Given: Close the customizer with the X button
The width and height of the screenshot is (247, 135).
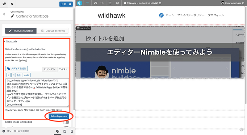Looking at the screenshot, I should click(11, 4).
